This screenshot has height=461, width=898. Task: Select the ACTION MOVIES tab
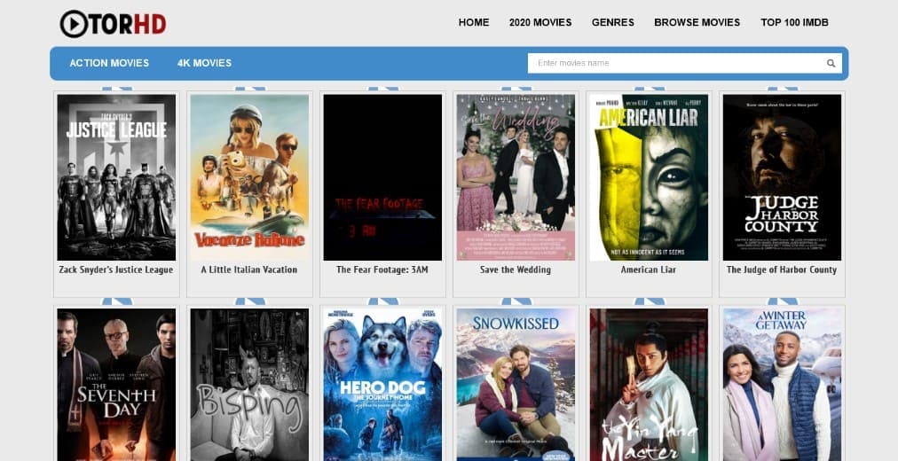[109, 63]
